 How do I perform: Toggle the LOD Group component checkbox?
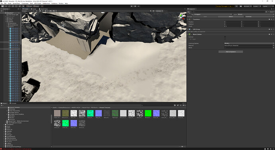[192, 29]
